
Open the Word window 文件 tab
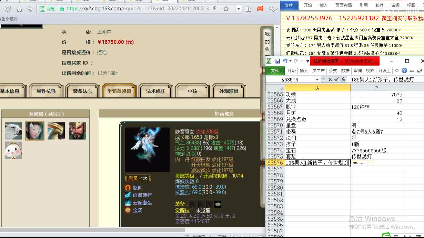289,5
